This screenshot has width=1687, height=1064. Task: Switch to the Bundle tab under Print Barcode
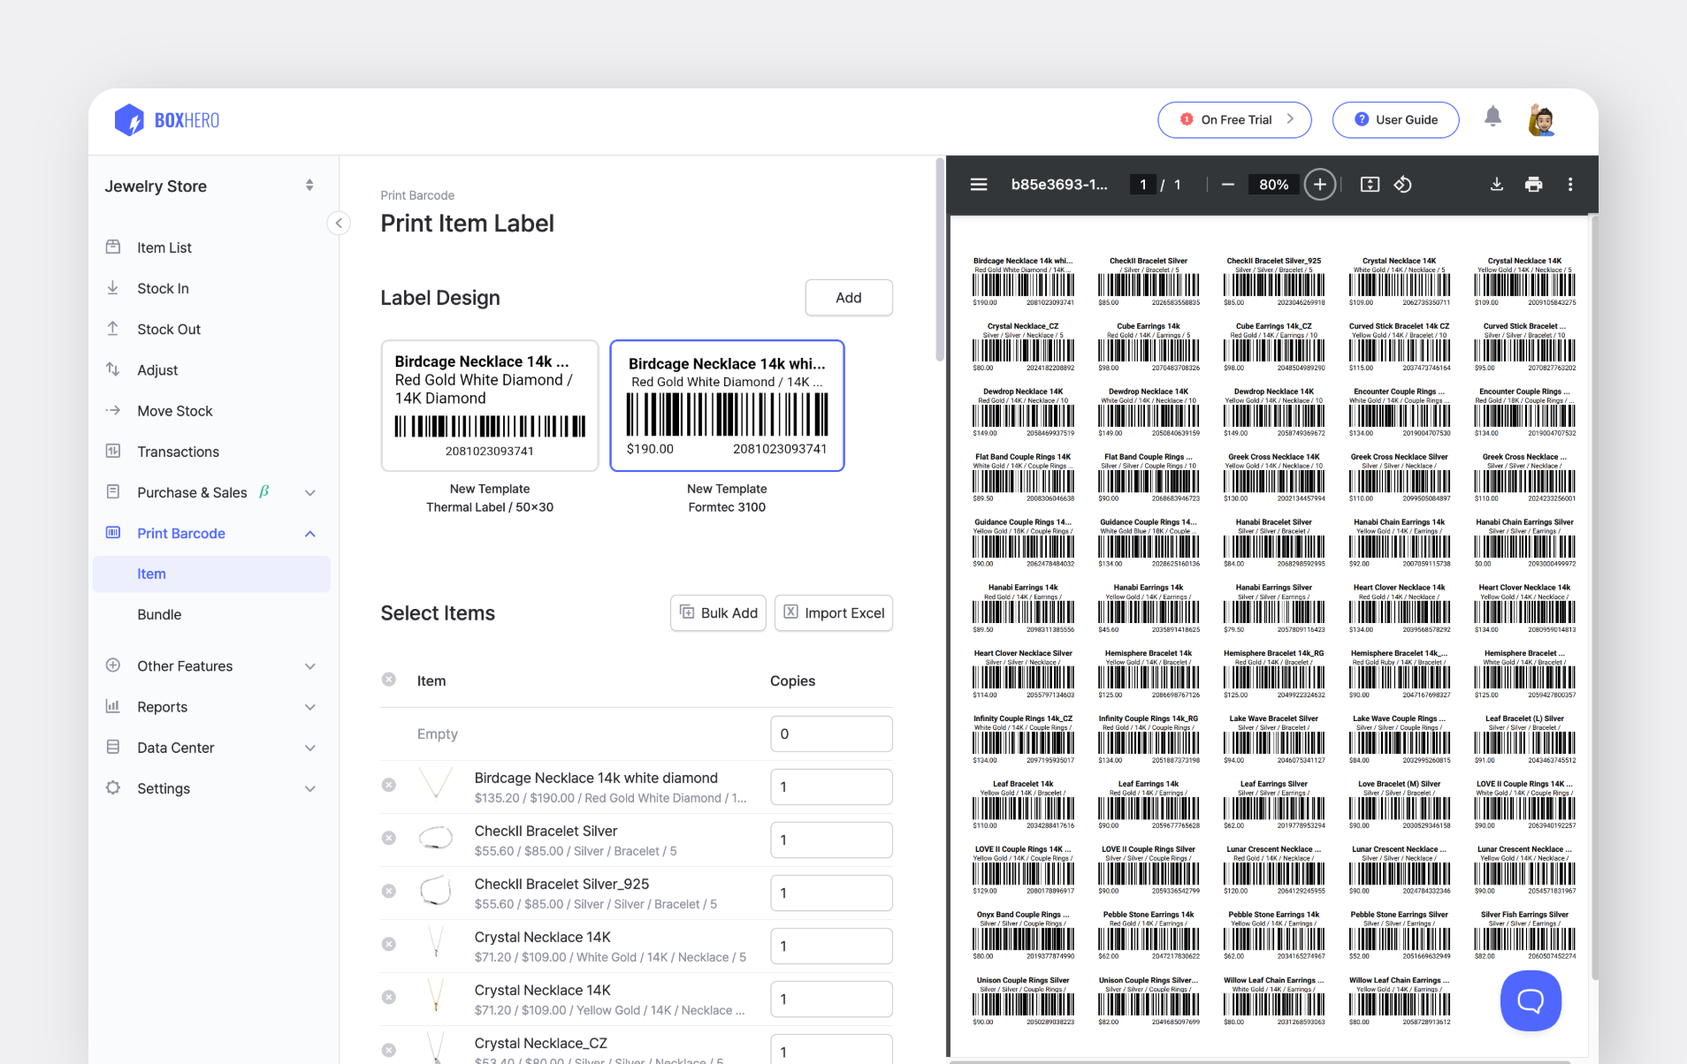[160, 614]
